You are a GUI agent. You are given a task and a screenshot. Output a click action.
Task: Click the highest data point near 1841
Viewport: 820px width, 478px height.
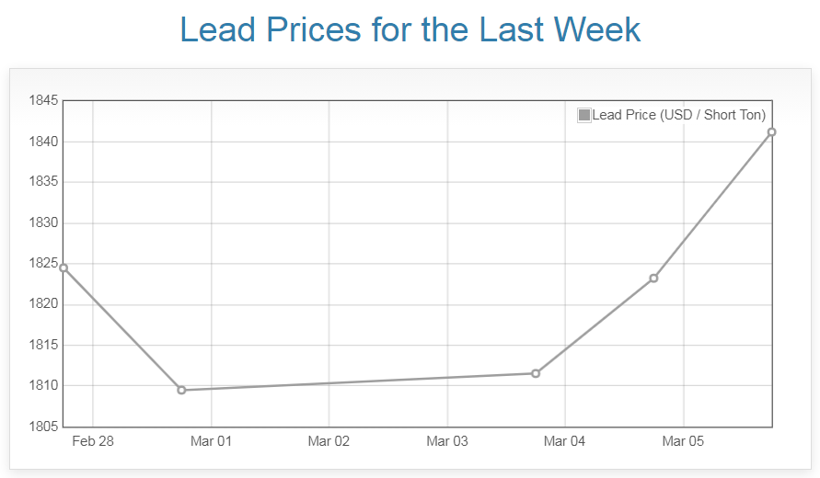771,131
